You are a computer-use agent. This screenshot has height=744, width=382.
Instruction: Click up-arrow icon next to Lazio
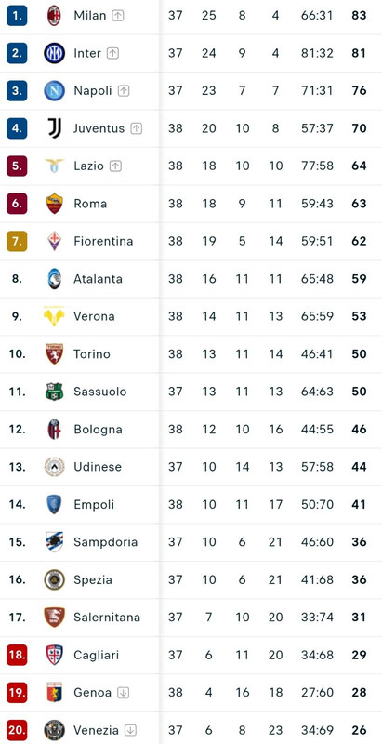click(115, 166)
